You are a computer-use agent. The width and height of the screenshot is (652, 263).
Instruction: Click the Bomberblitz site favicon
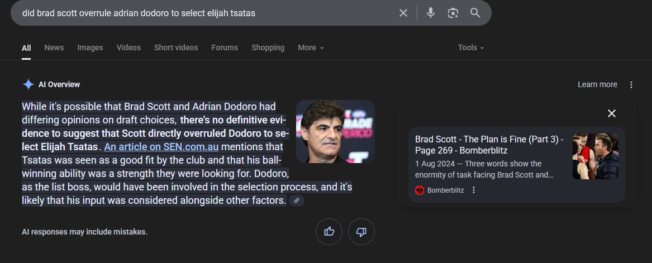(x=420, y=190)
